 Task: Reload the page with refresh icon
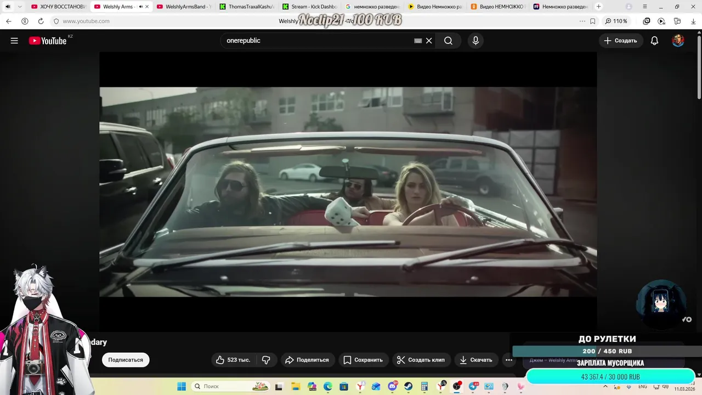click(41, 21)
